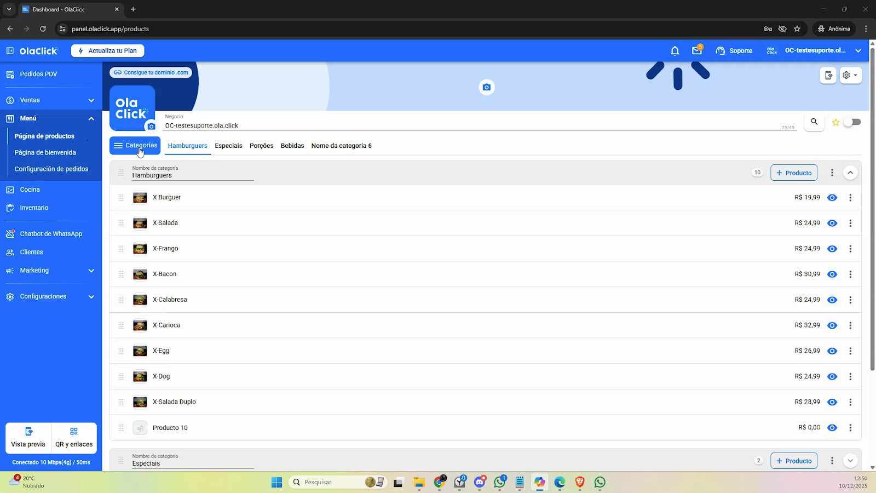876x493 pixels.
Task: Click the drag handle for X-Salada
Action: click(121, 223)
